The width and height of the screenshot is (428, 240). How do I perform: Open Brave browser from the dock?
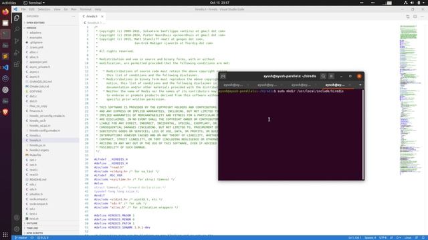(x=5, y=112)
